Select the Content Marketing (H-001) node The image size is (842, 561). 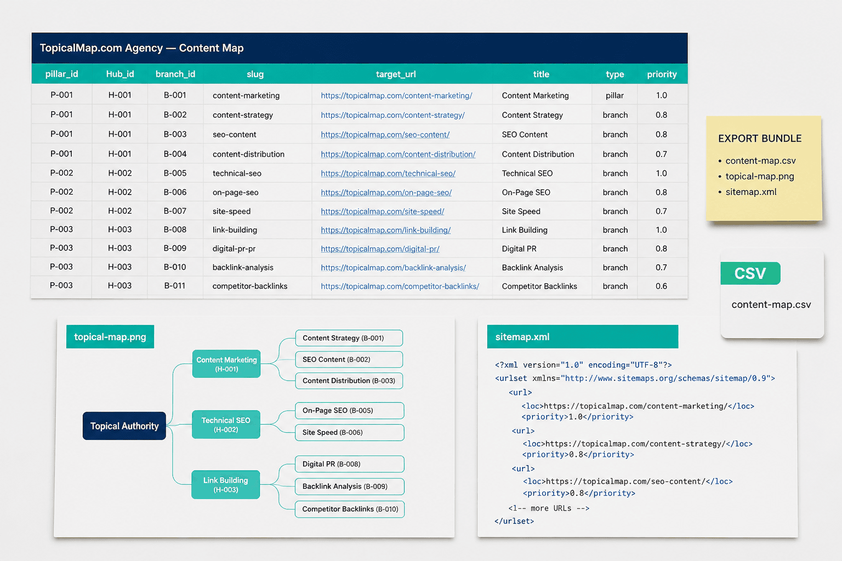[x=226, y=364]
